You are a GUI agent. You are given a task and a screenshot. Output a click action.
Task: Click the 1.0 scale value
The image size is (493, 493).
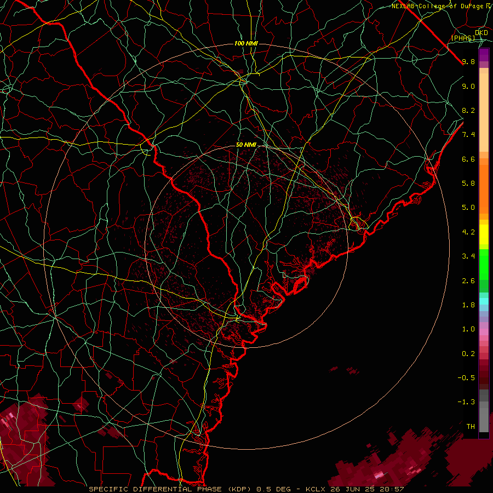(x=468, y=329)
